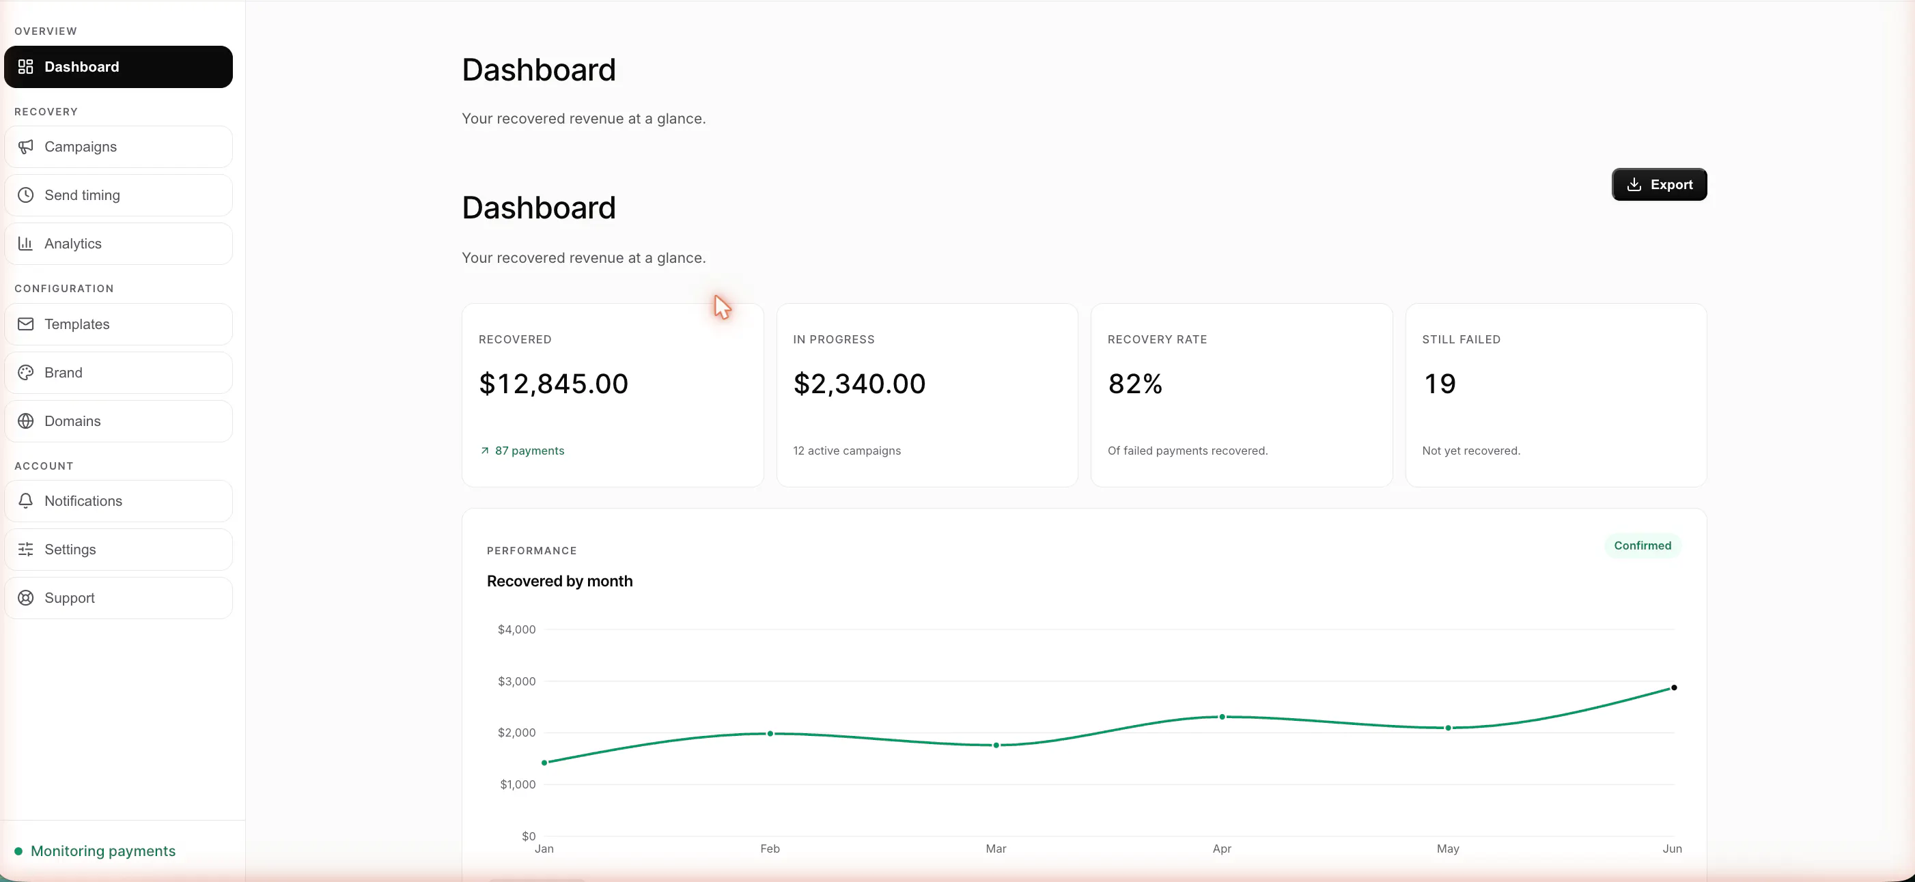This screenshot has width=1915, height=882.
Task: Click the arrow icon beside 87 payments
Action: (485, 451)
